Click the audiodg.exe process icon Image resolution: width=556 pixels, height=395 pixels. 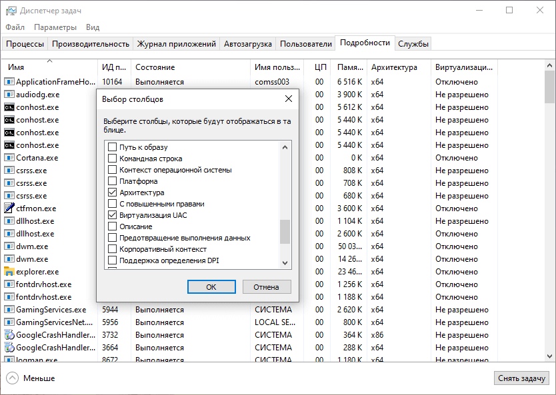9,95
